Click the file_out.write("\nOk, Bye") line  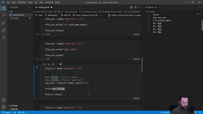point(61,49)
